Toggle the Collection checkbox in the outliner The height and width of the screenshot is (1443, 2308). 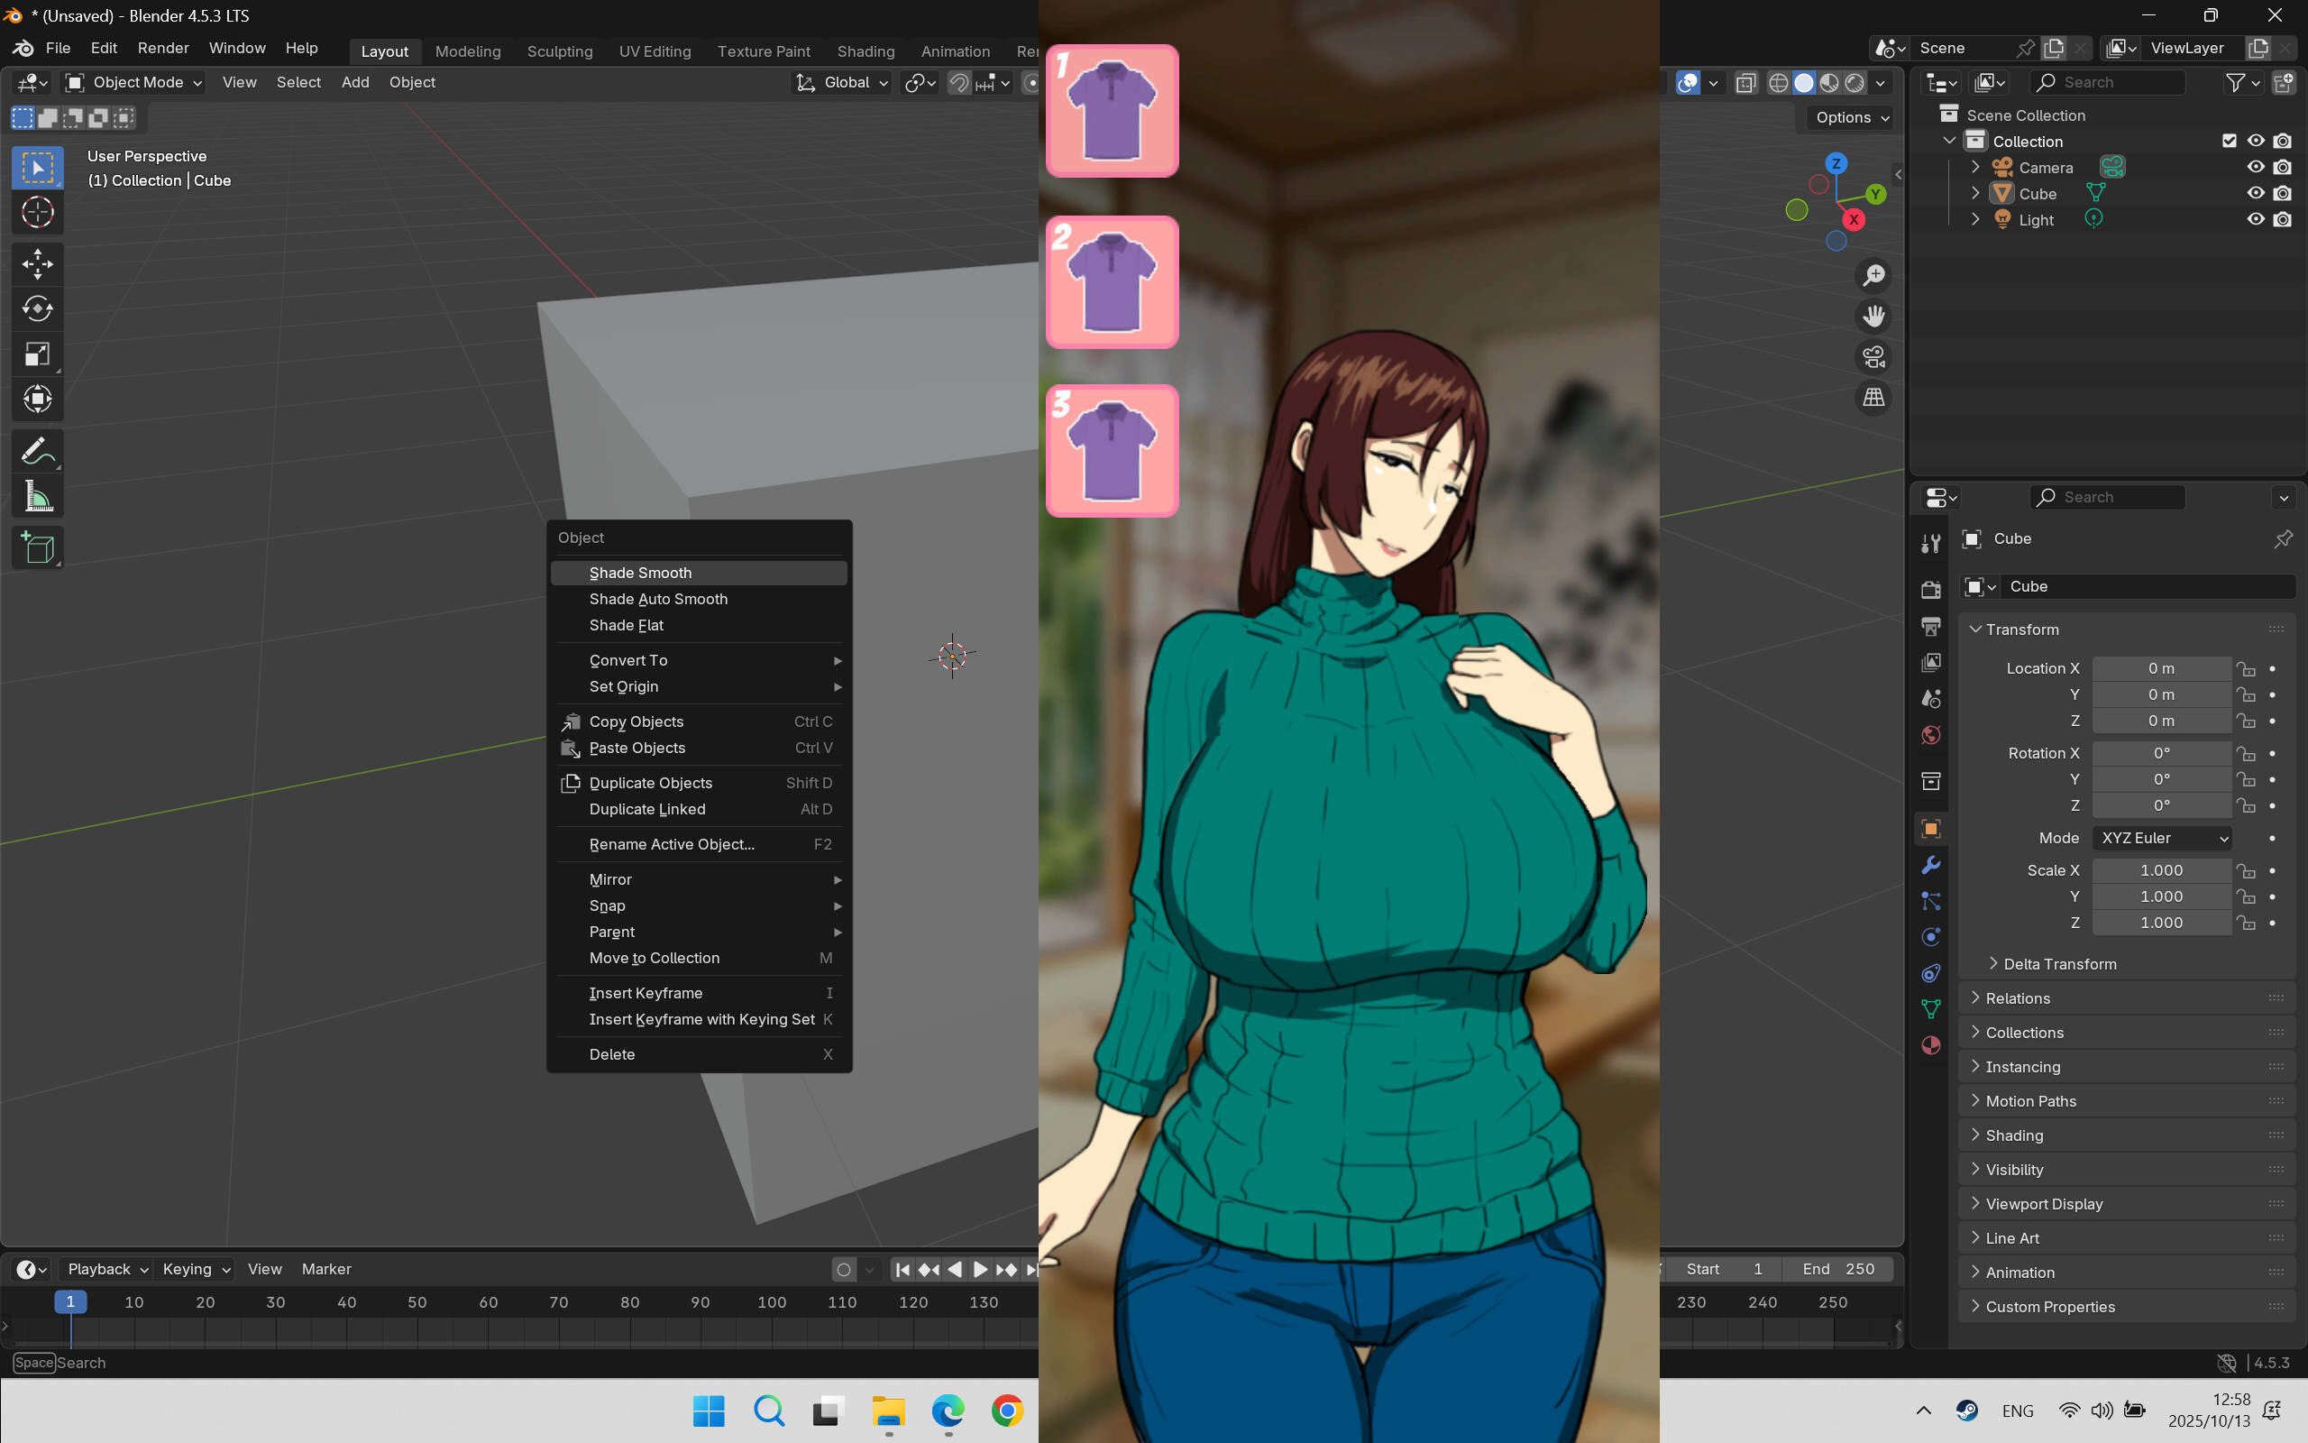coord(2229,141)
